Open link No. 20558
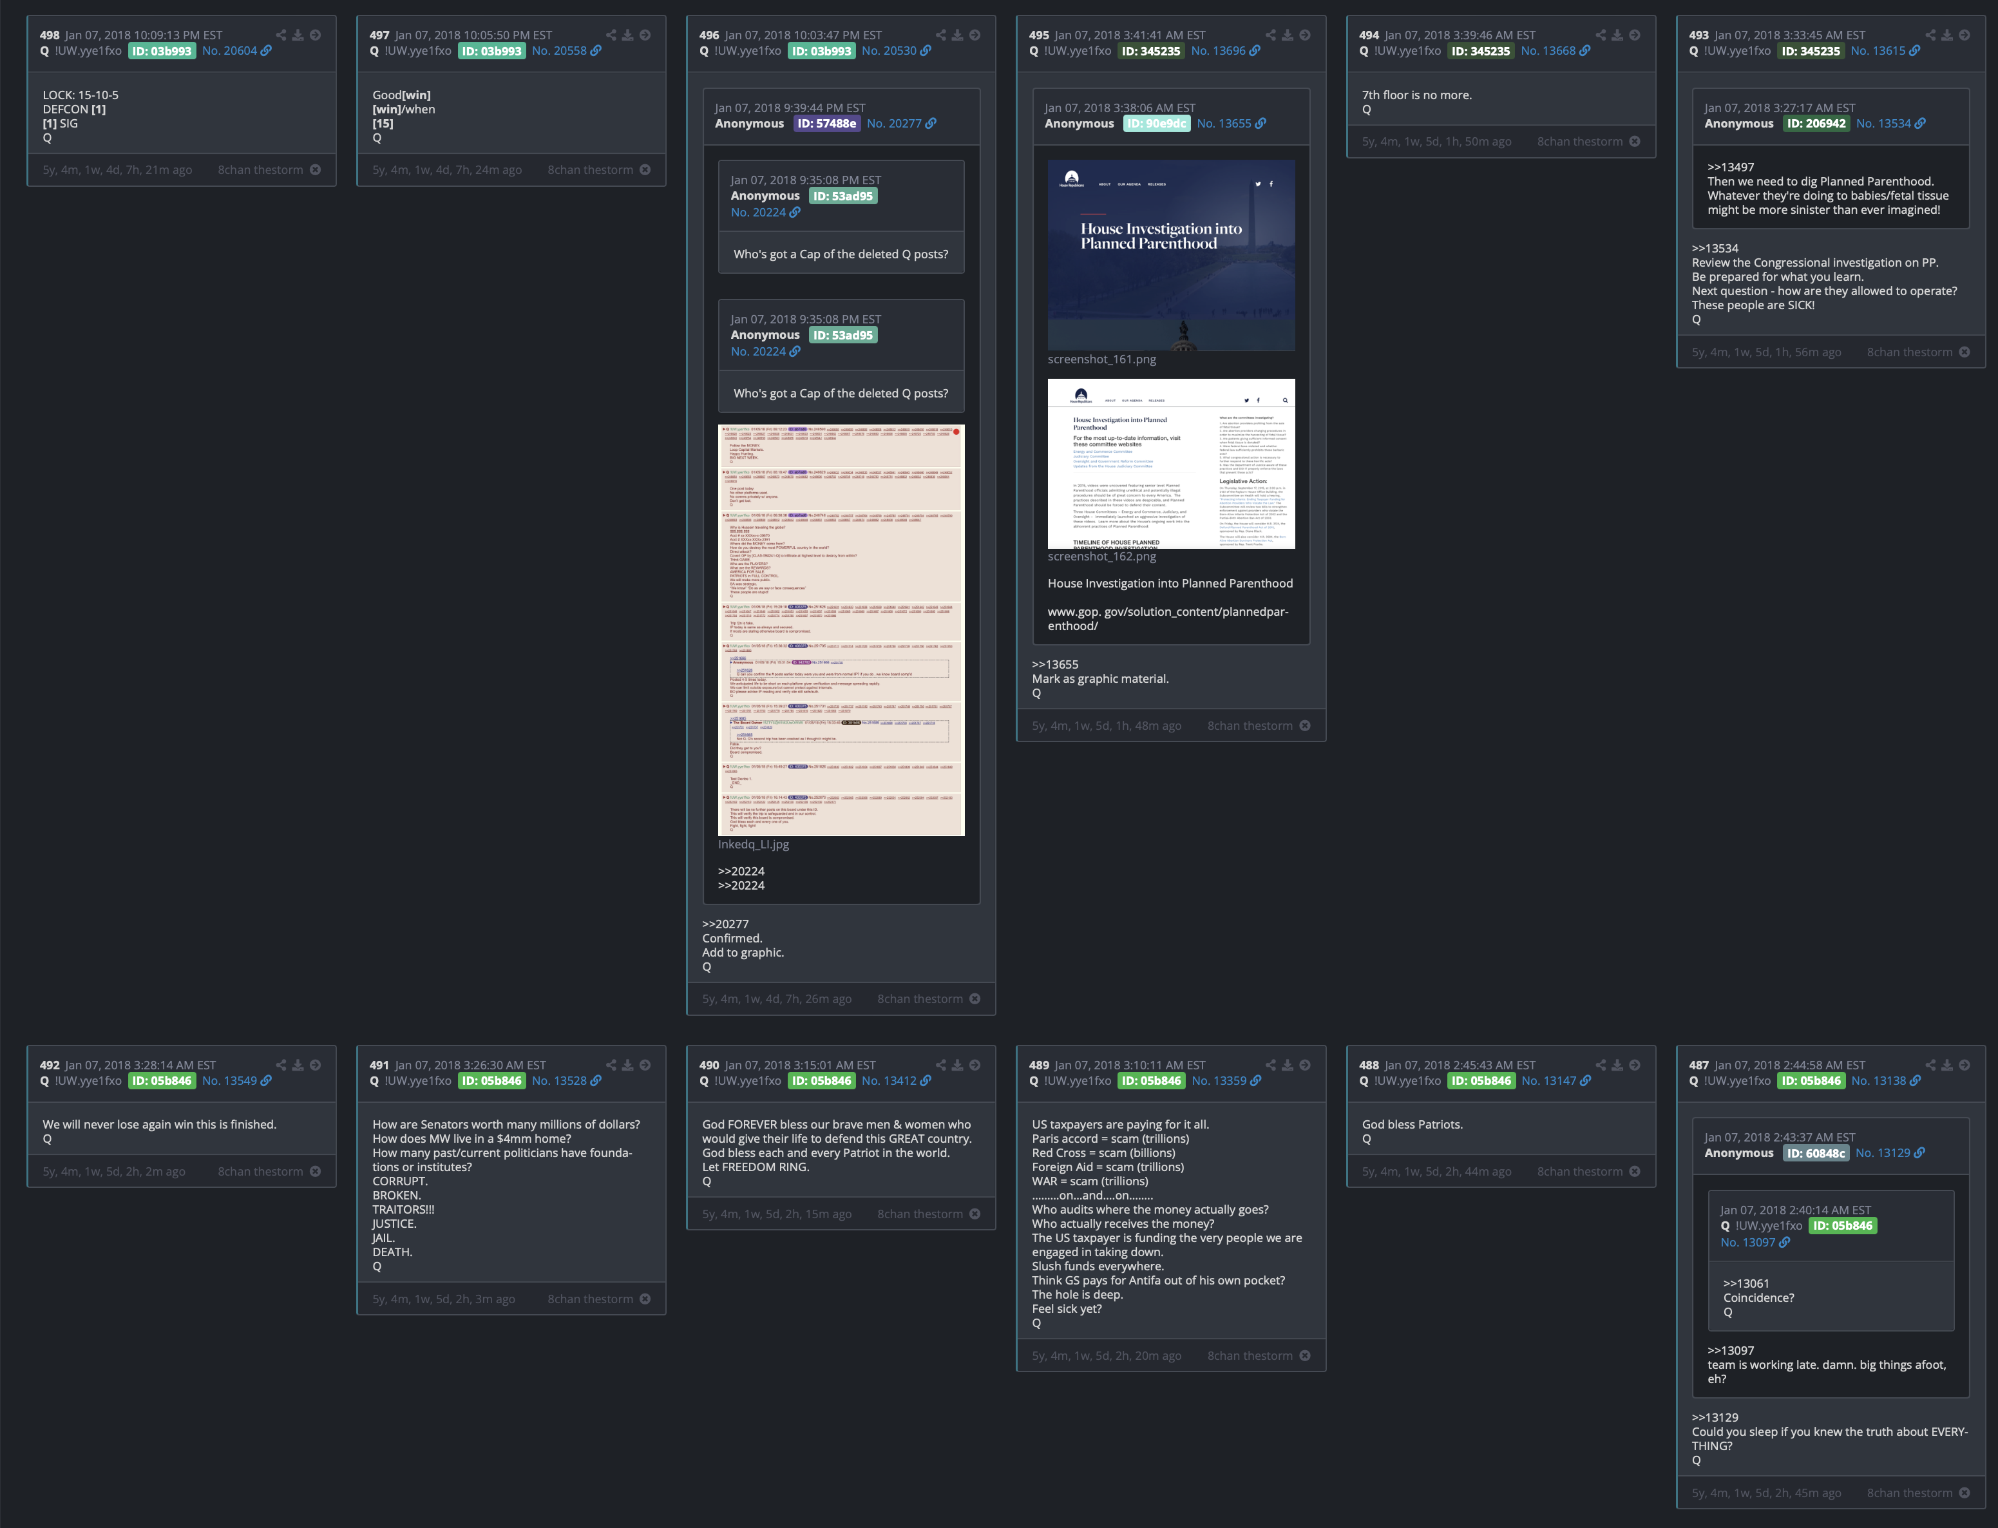Image resolution: width=1998 pixels, height=1528 pixels. (567, 51)
